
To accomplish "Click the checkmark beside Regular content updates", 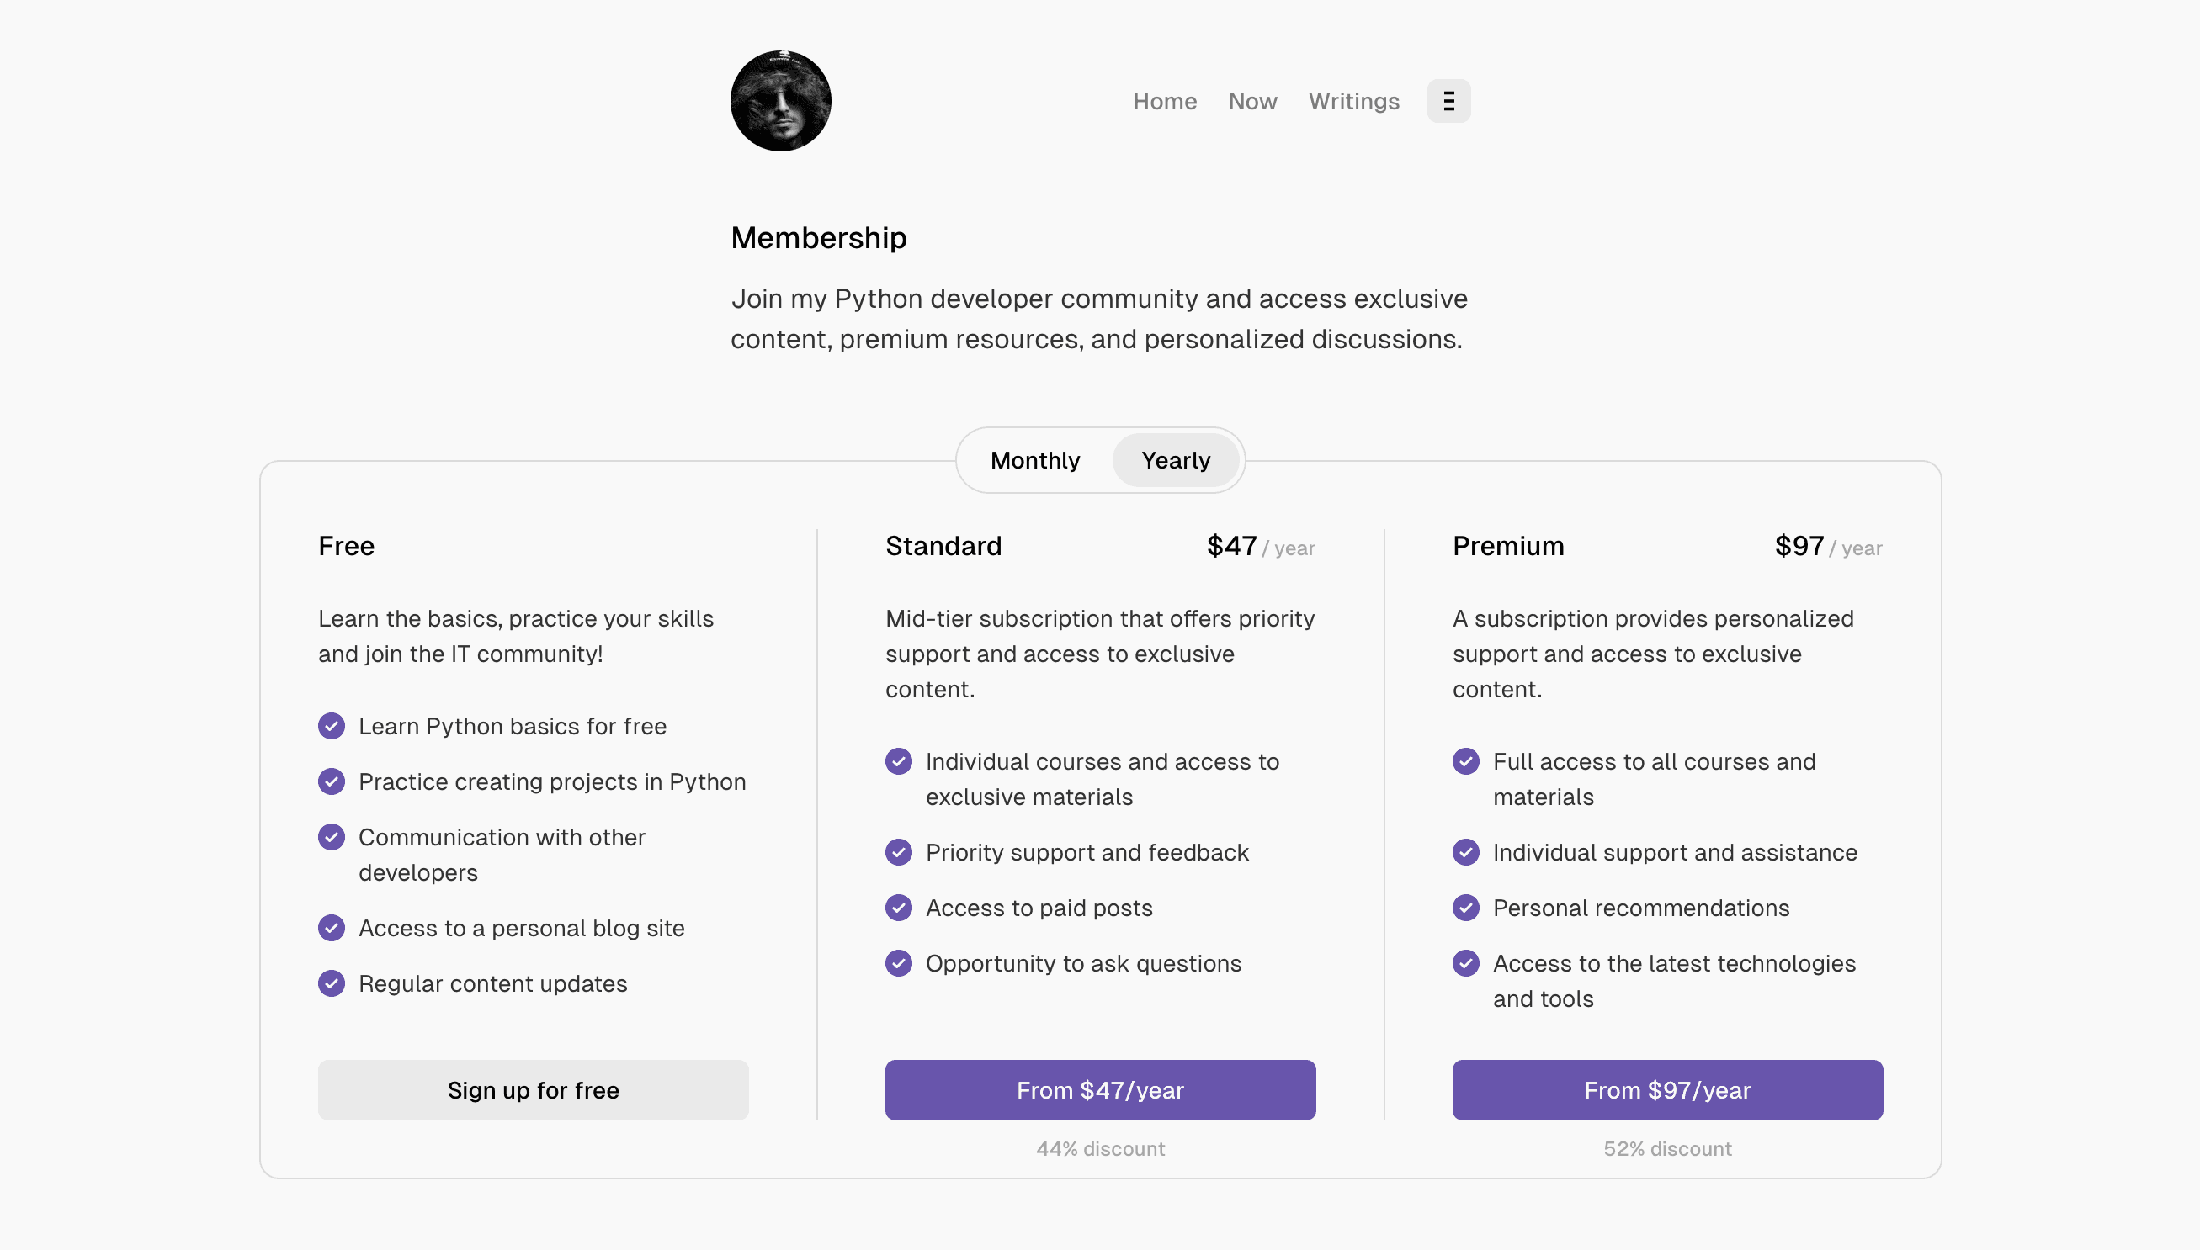I will coord(331,983).
